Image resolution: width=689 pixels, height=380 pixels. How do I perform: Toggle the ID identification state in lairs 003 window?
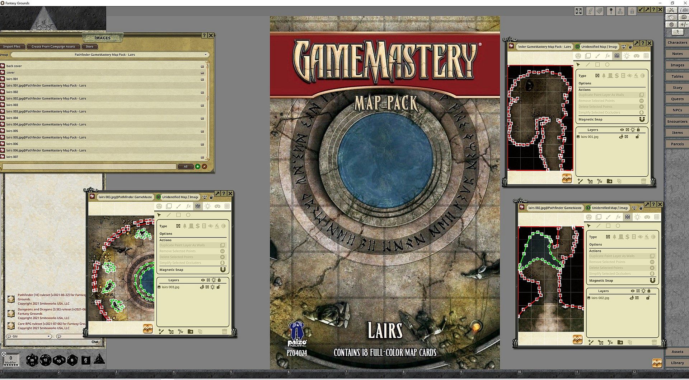click(158, 197)
